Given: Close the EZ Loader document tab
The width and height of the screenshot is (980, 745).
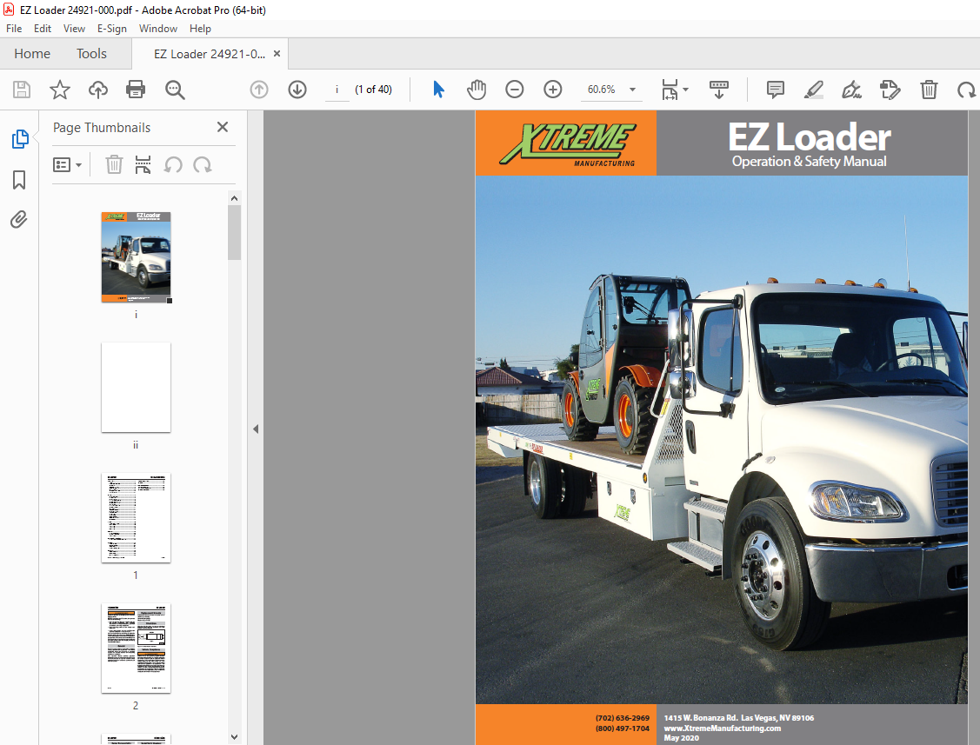Looking at the screenshot, I should [277, 54].
